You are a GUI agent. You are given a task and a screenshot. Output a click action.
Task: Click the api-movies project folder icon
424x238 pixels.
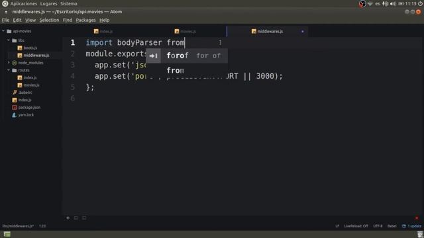click(9, 31)
